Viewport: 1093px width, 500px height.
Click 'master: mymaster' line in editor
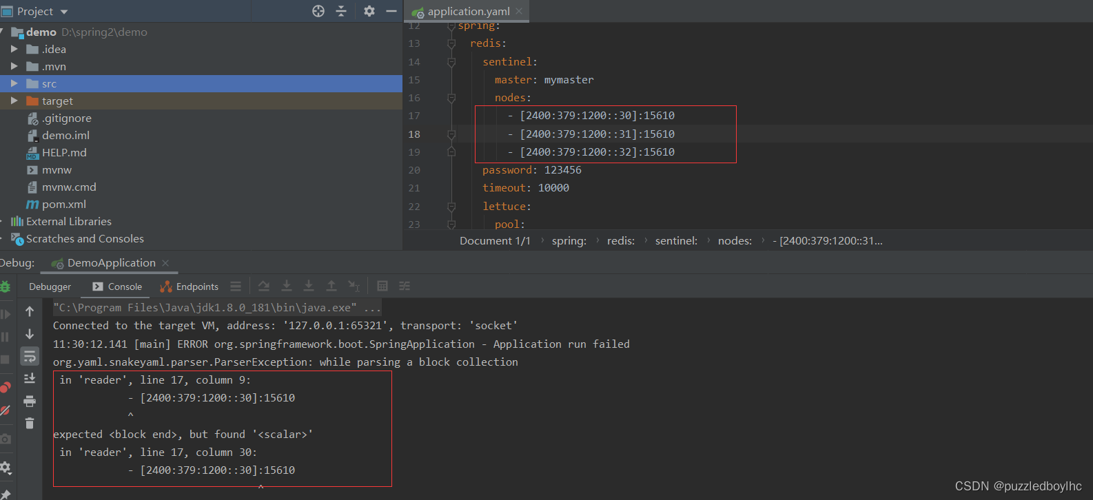(x=544, y=80)
